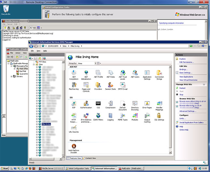The height and width of the screenshot is (172, 210).
Task: Select the FTP Sites tree node
Action: pos(42,62)
